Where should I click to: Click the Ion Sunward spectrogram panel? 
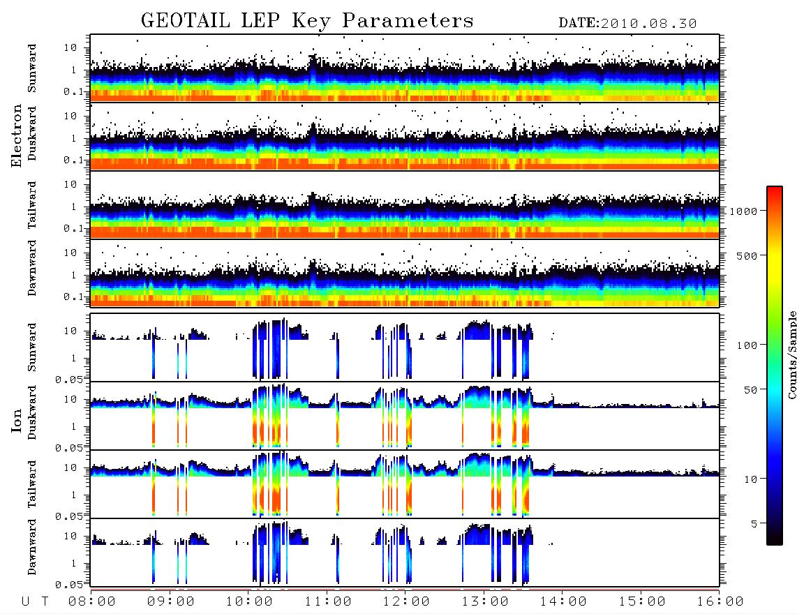[405, 347]
